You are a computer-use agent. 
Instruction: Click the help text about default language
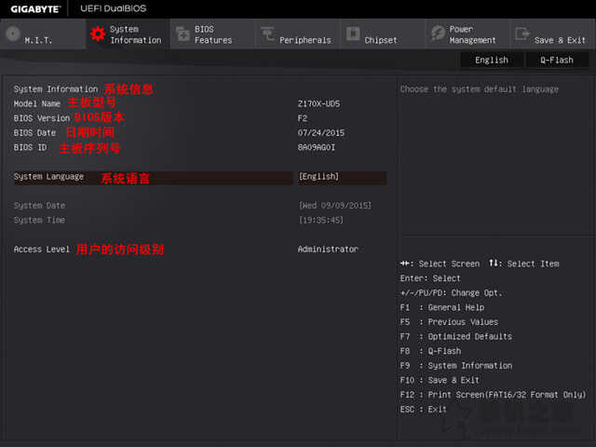click(x=480, y=89)
